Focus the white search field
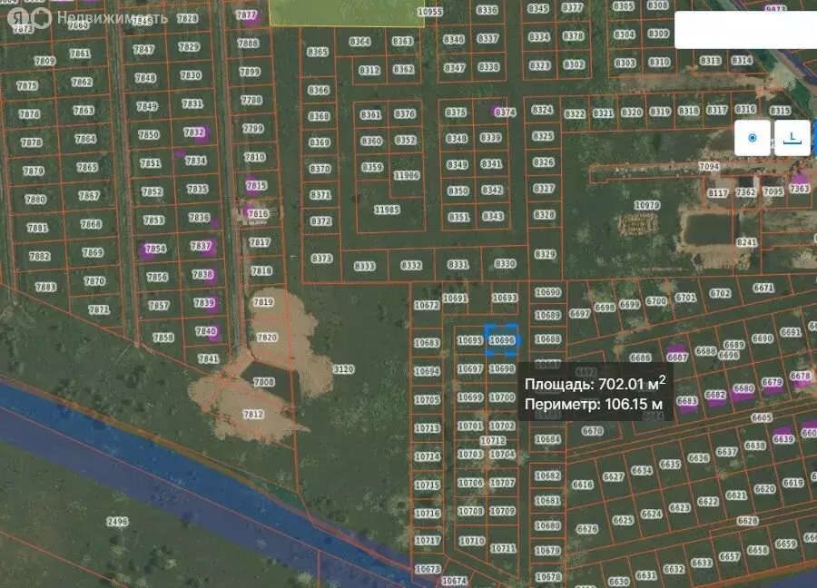The height and width of the screenshot is (588, 817). click(744, 30)
